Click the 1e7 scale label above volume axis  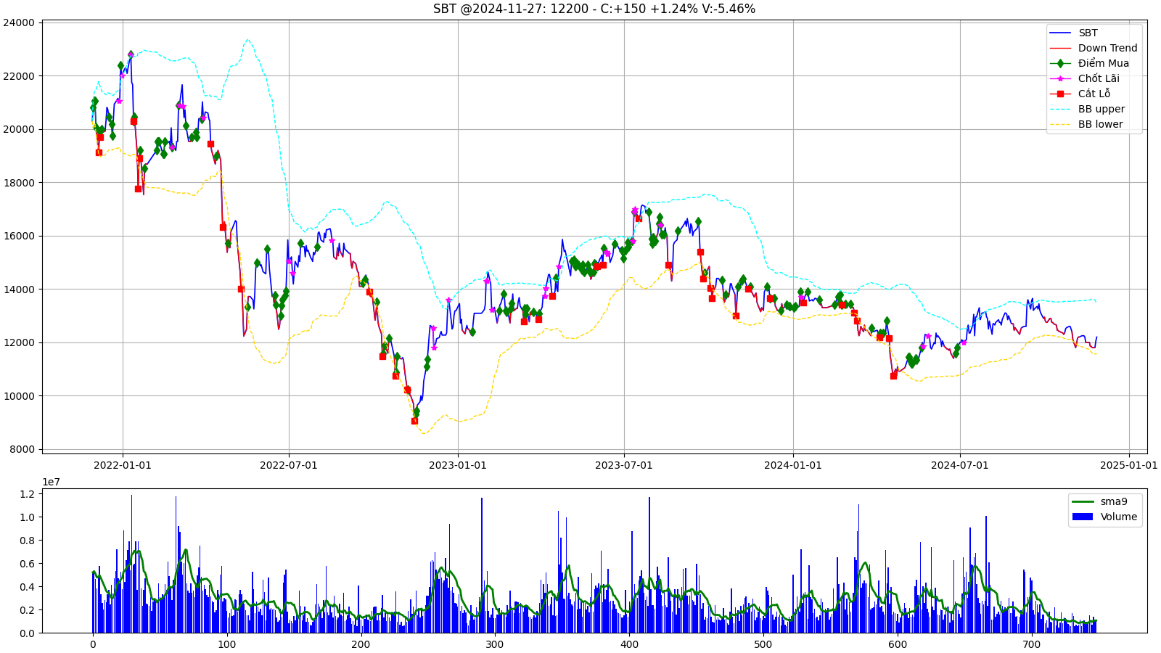[51, 482]
